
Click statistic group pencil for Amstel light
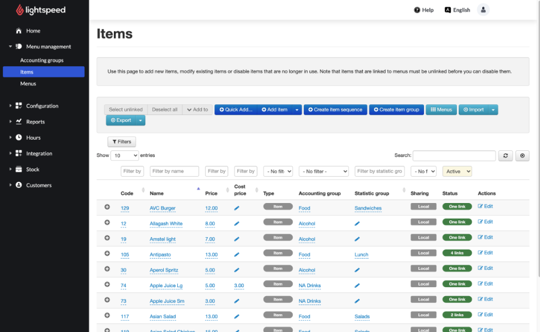click(x=357, y=239)
